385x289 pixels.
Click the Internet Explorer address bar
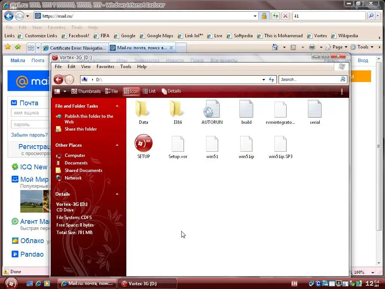(146, 16)
